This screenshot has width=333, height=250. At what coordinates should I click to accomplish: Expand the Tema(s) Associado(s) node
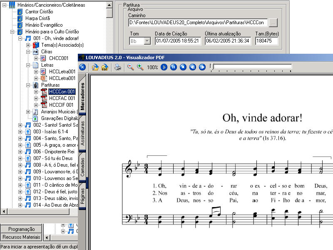(28, 45)
